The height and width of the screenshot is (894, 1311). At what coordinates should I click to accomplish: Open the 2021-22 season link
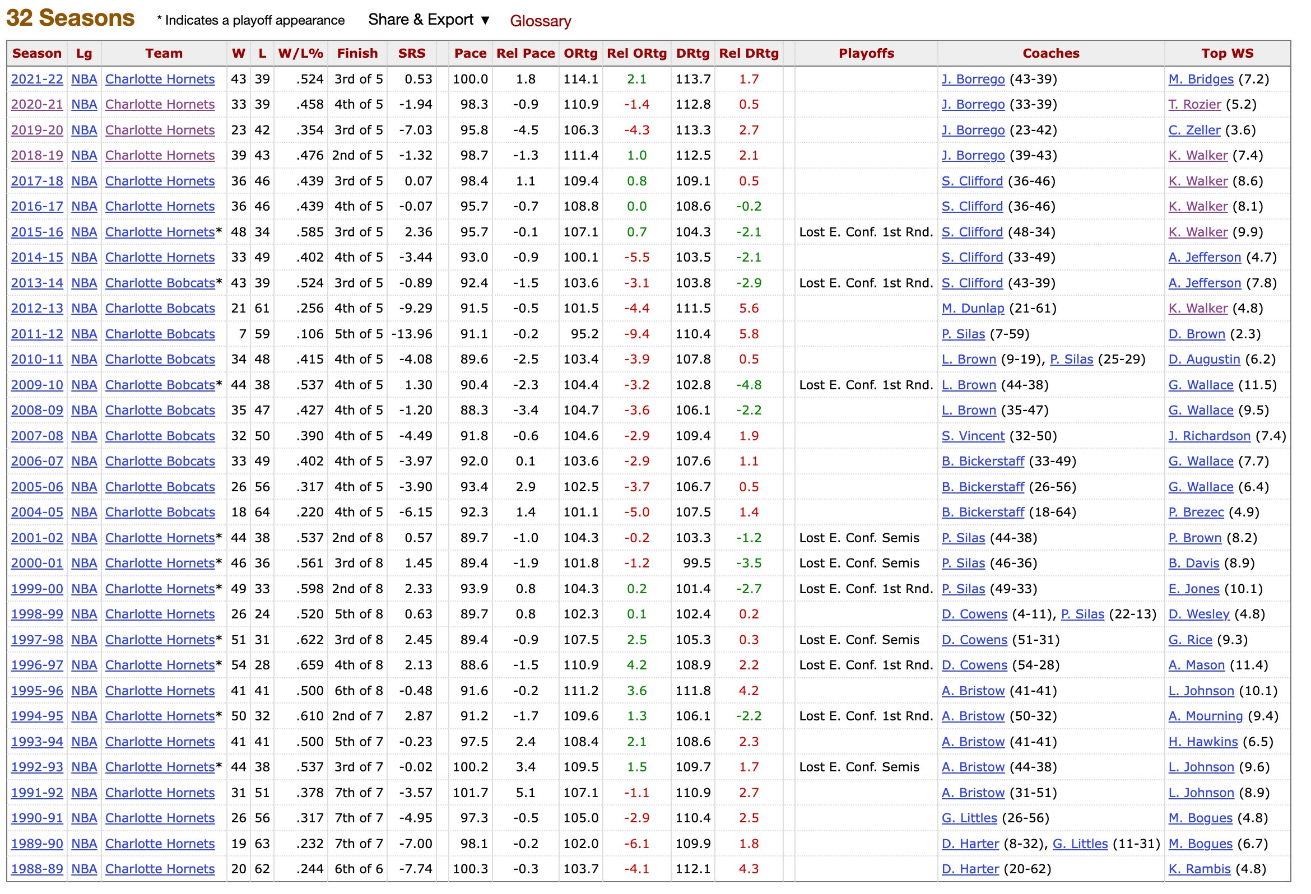36,80
